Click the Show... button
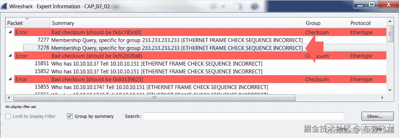 377,116
